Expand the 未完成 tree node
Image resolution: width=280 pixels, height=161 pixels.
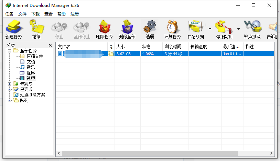pyautogui.click(x=10, y=84)
